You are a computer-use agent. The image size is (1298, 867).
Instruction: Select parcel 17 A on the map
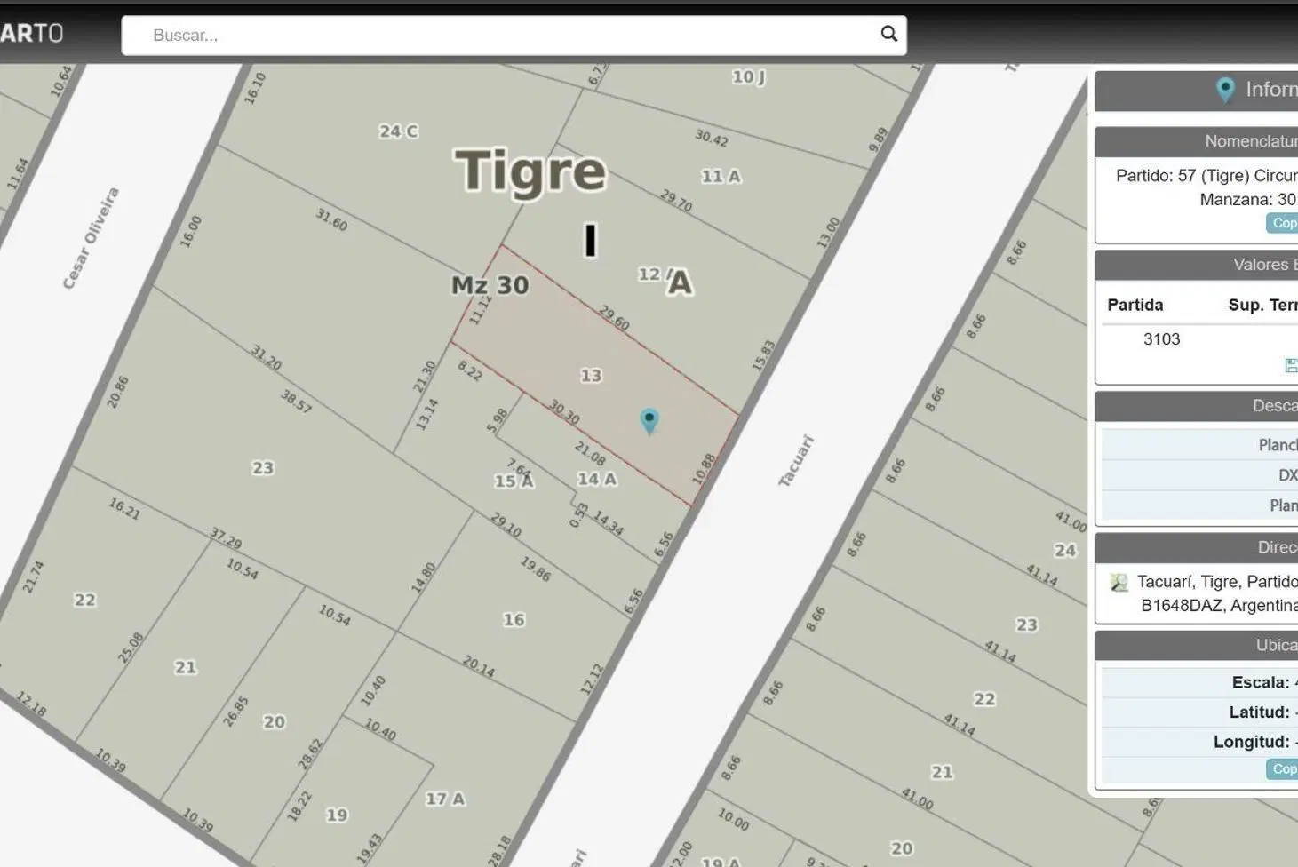pyautogui.click(x=444, y=799)
